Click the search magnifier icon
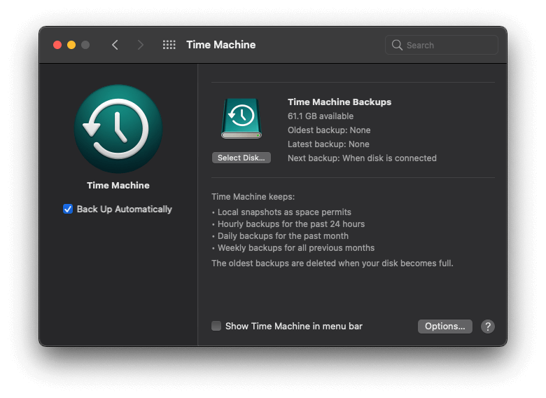 397,45
